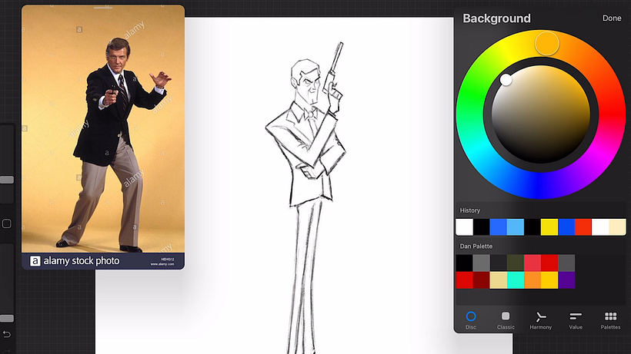Pick cream swatch at end of History
Image resolution: width=631 pixels, height=354 pixels.
click(x=617, y=227)
